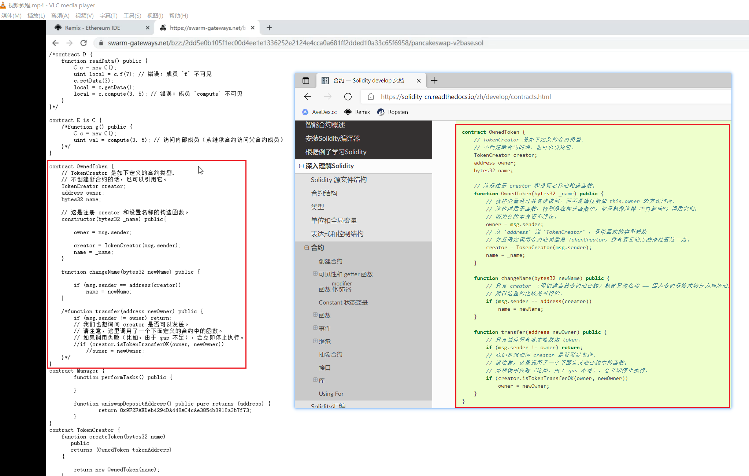Screen dimensions: 749x476
Task: Open the Ropsten bookmark
Action: coord(393,112)
